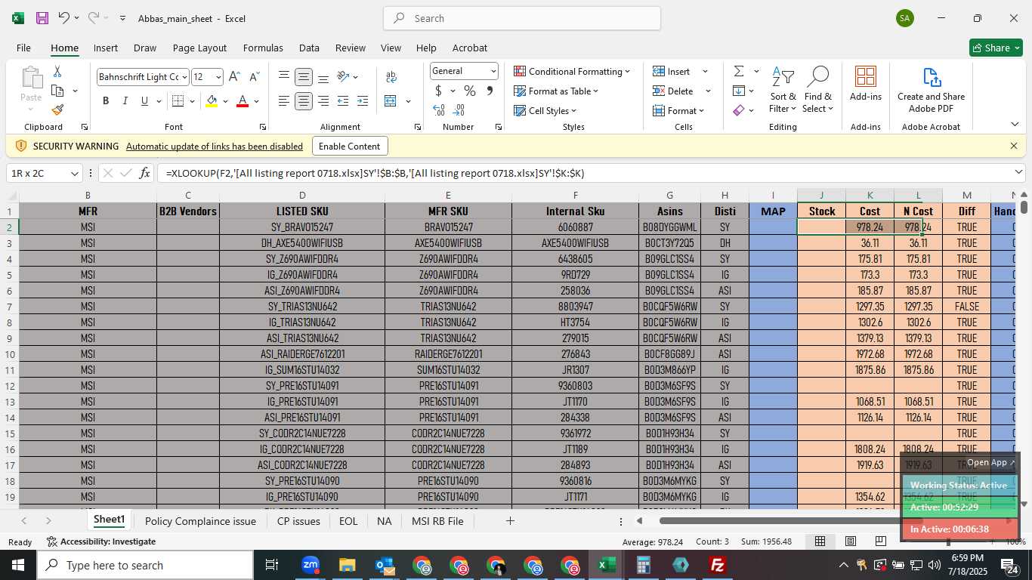The image size is (1032, 580).
Task: Select the Format Painter brush
Action: pyautogui.click(x=57, y=110)
